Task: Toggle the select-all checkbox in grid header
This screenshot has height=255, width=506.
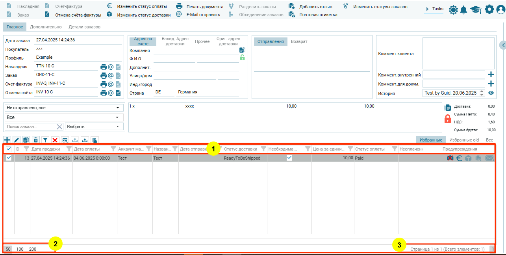Action: 9,149
